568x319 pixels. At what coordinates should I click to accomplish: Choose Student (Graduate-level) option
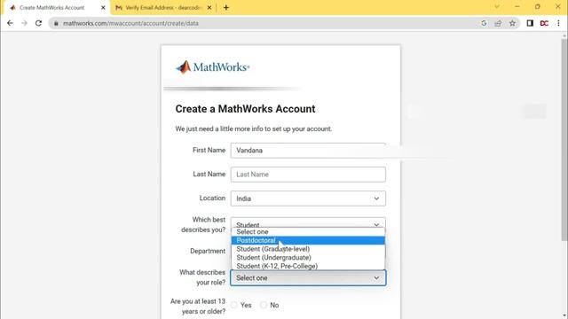coord(308,249)
